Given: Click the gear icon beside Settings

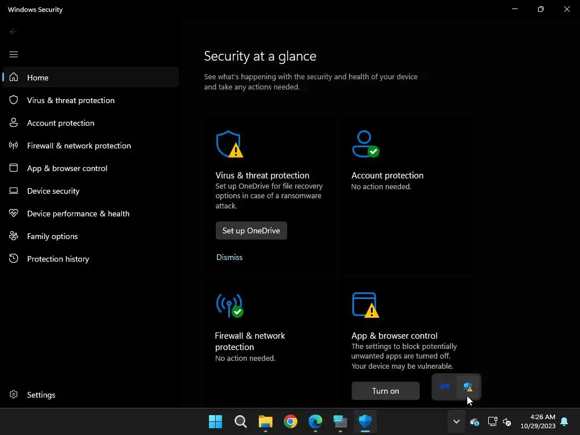Looking at the screenshot, I should 14,394.
